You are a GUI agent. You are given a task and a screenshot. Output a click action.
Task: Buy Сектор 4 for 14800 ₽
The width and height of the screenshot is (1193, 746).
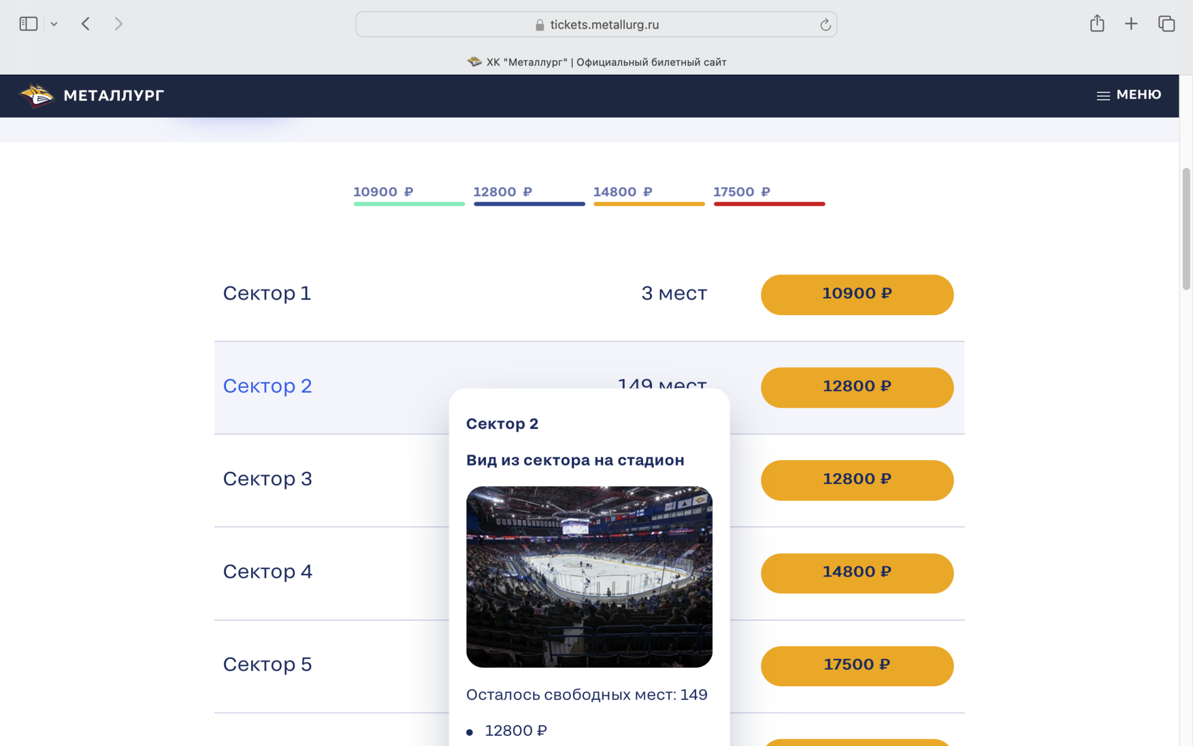[x=857, y=574]
